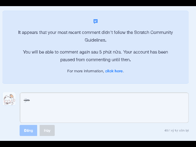This screenshot has width=196, height=147.
Task: Click the 'For more information,' label
Action: pos(85,71)
